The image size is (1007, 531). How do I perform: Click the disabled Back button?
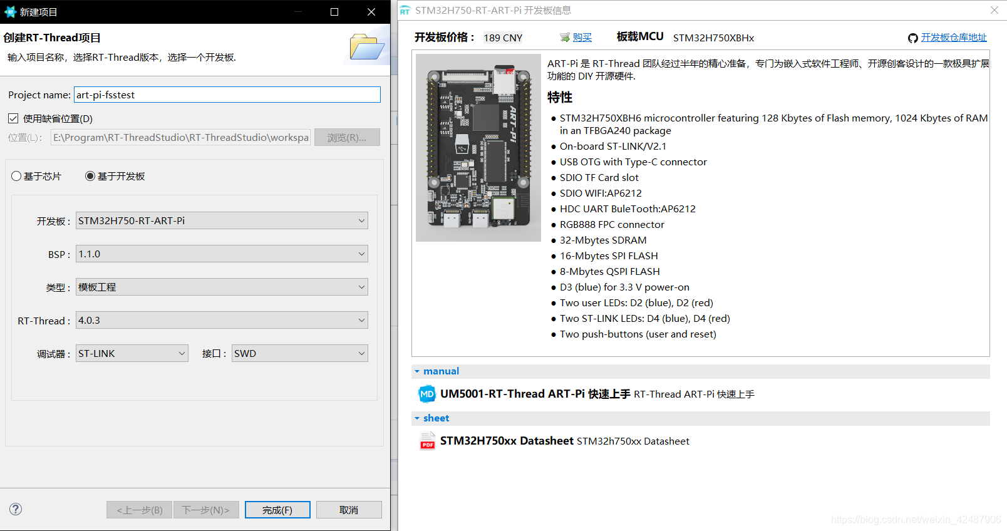click(140, 510)
